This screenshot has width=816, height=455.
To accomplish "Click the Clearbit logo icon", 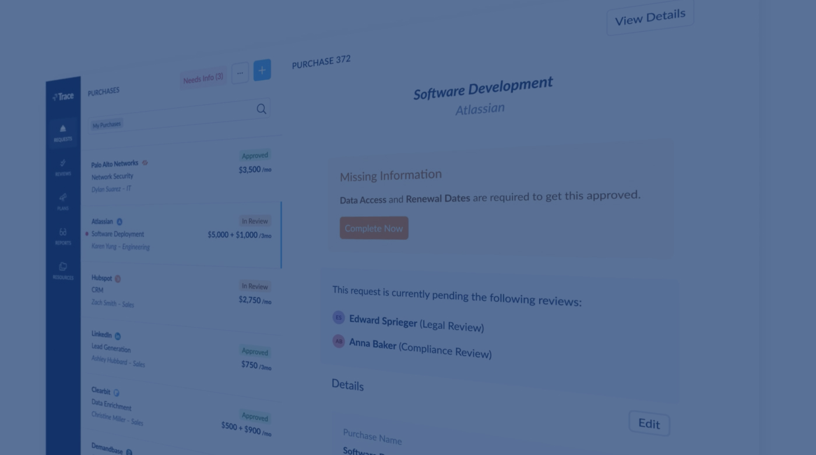I will click(x=117, y=393).
